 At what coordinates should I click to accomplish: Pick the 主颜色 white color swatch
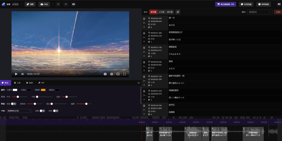coord(15,90)
